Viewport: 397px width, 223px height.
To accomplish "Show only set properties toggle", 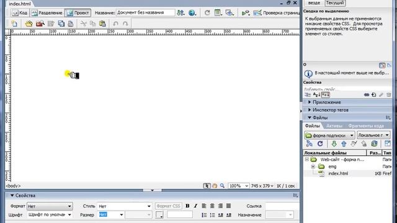I will coord(326,95).
